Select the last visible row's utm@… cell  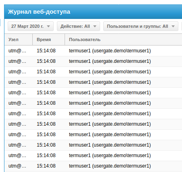[17, 166]
